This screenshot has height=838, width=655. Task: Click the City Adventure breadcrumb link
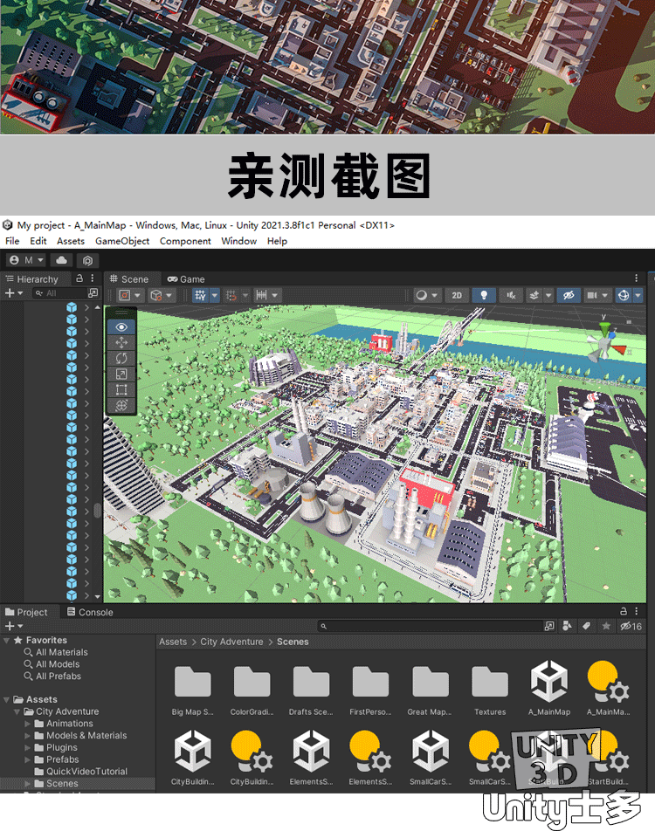point(231,642)
